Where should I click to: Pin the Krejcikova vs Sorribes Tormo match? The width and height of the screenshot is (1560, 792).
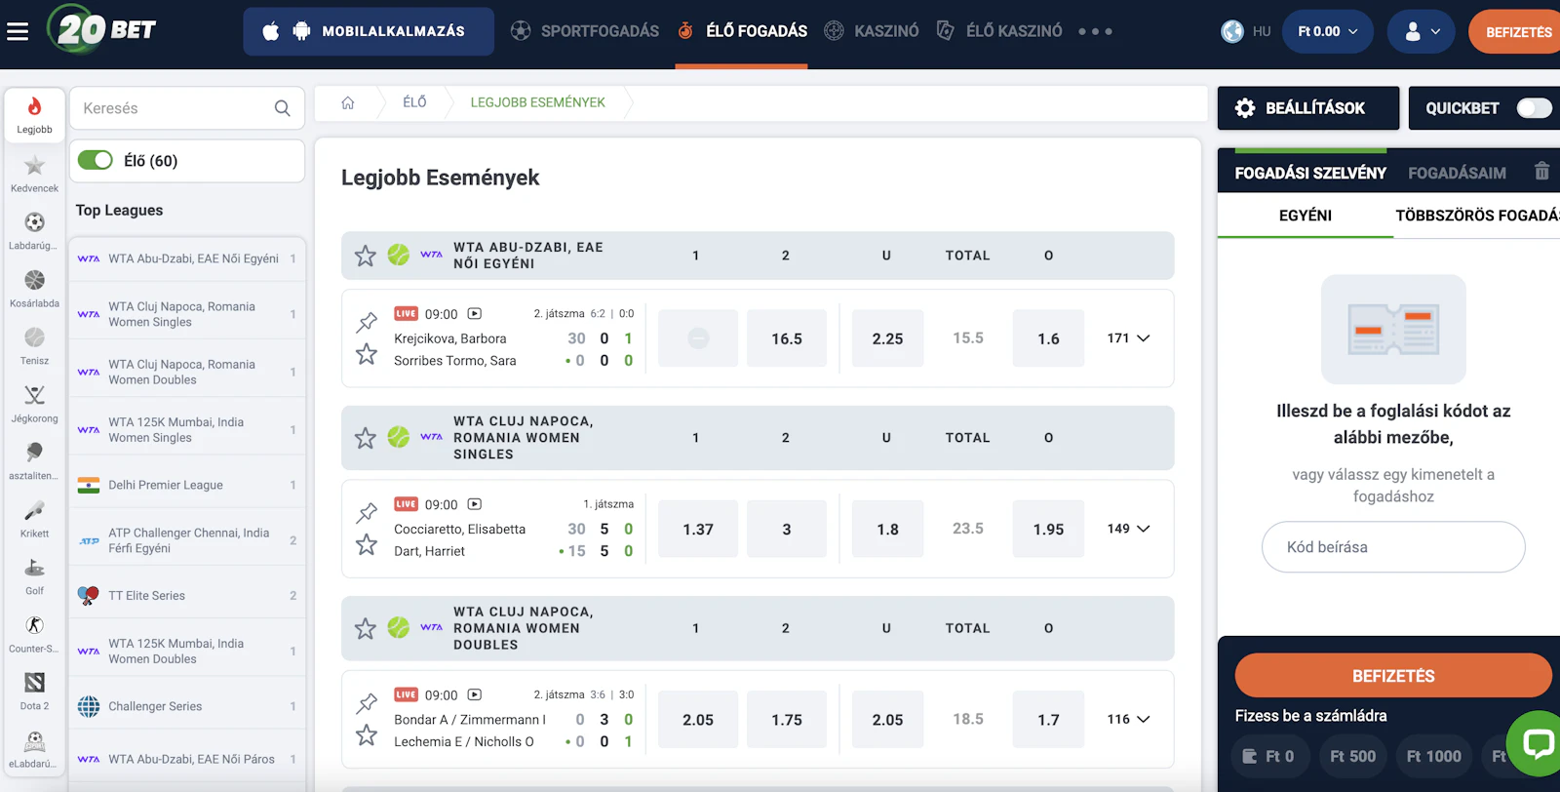point(367,321)
